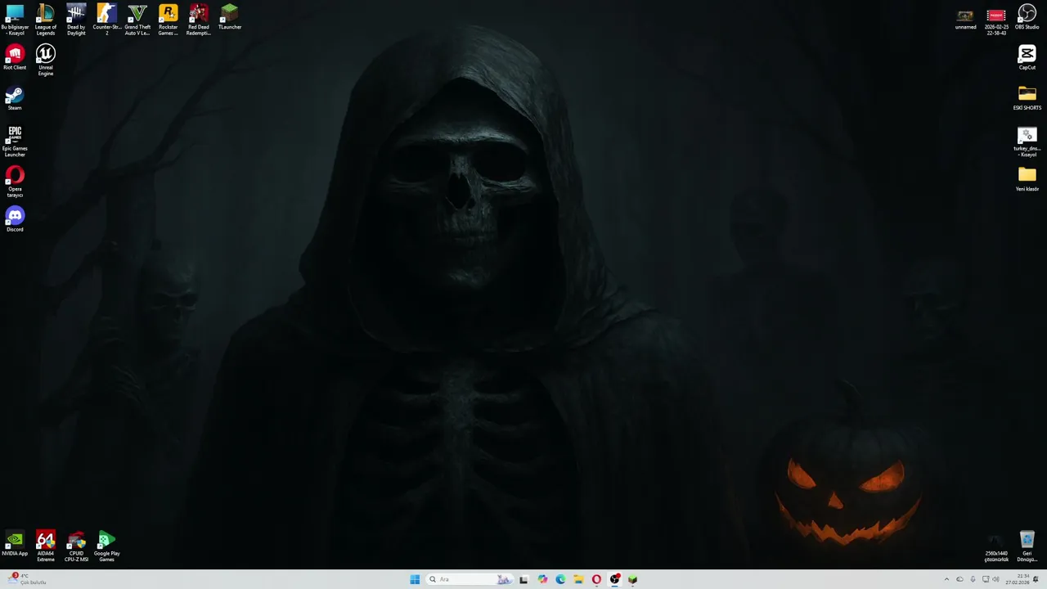Select the NVIDIA App desktop icon
The width and height of the screenshot is (1047, 589).
click(x=15, y=544)
